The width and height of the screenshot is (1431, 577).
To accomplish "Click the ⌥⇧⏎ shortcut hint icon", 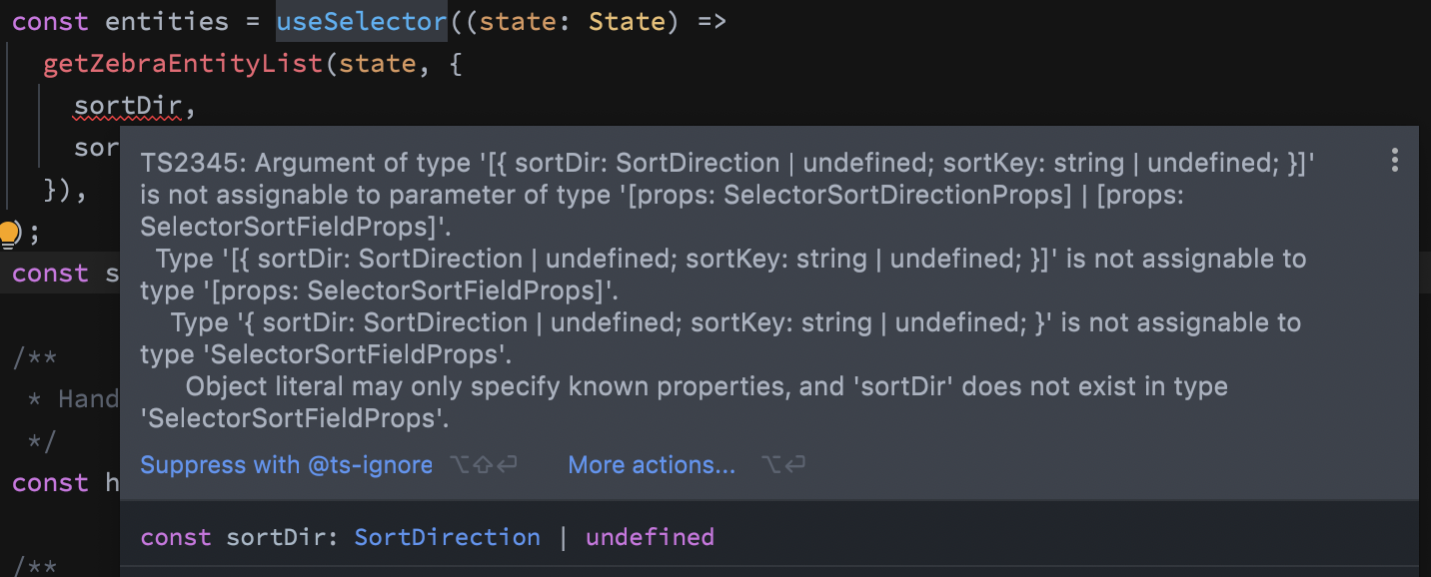I will pos(483,464).
